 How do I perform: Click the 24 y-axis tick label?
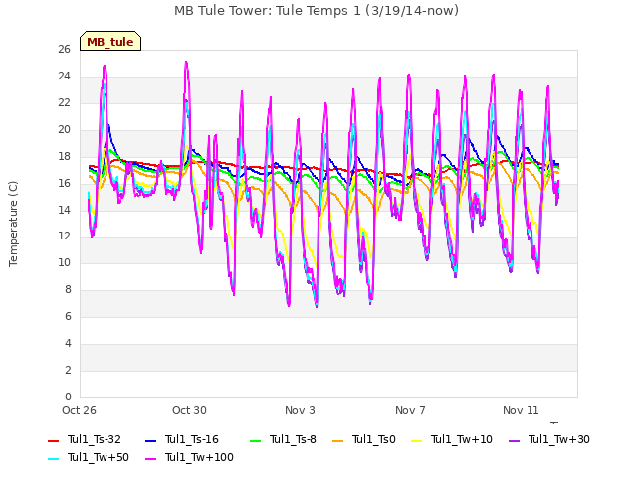(64, 77)
